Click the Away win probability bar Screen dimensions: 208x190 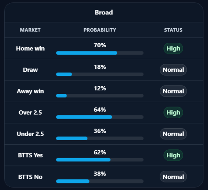100,95
